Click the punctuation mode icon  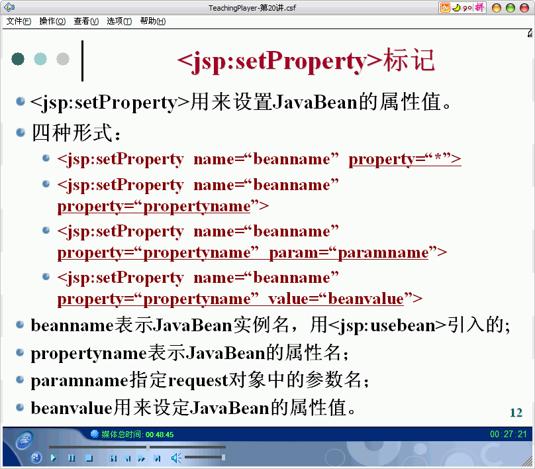(x=467, y=8)
